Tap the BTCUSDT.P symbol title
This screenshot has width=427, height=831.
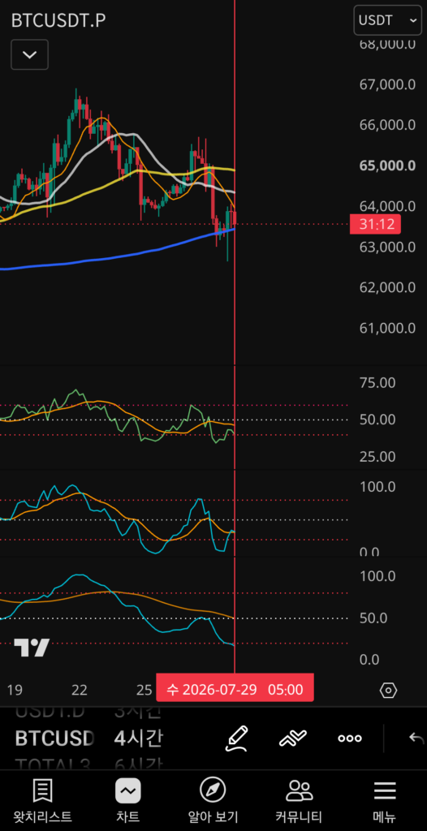tap(58, 20)
